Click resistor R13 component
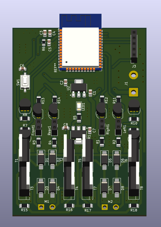 pos(39,100)
